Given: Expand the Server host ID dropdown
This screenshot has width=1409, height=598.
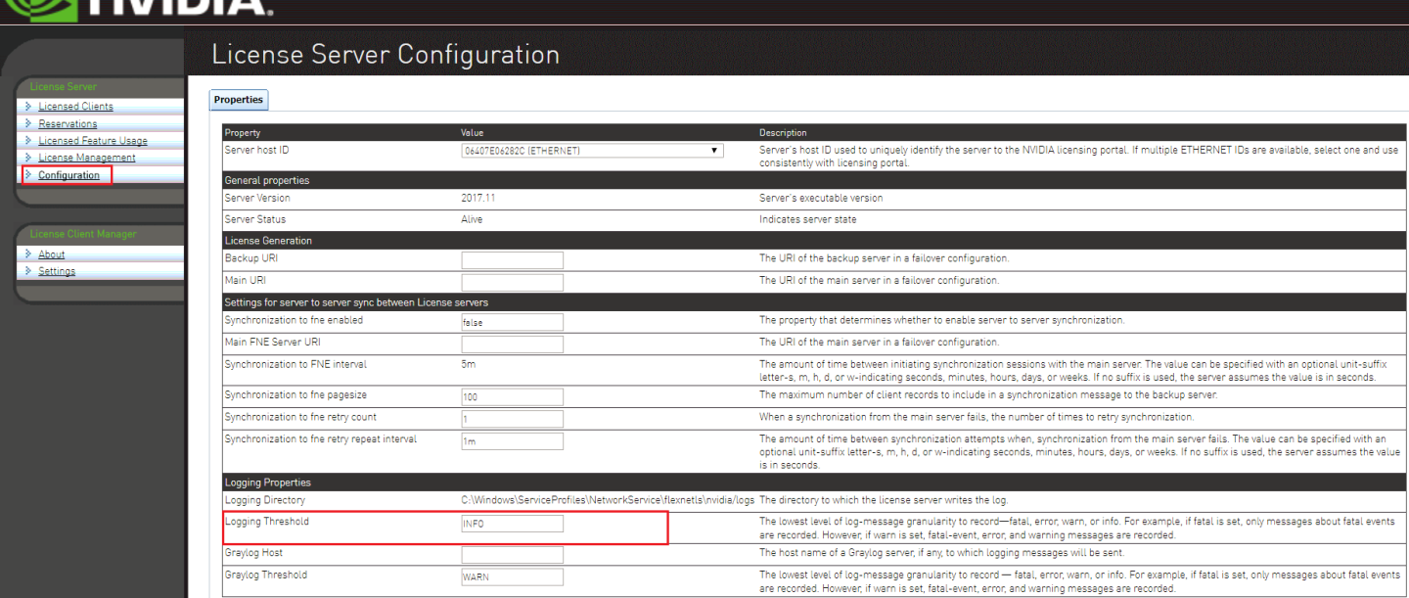Looking at the screenshot, I should [592, 151].
